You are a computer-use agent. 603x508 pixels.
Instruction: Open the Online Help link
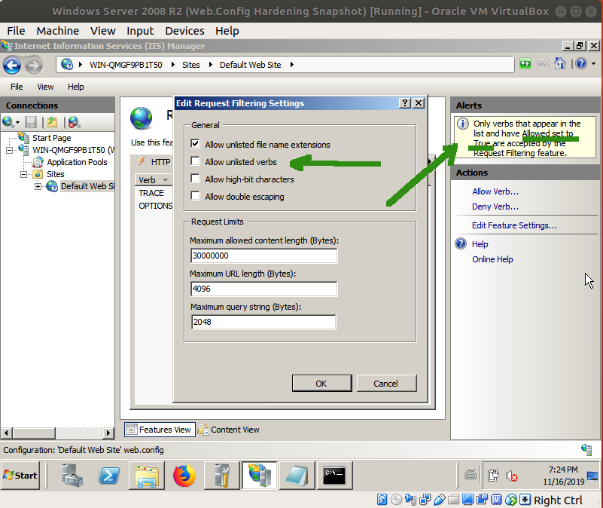[x=492, y=259]
